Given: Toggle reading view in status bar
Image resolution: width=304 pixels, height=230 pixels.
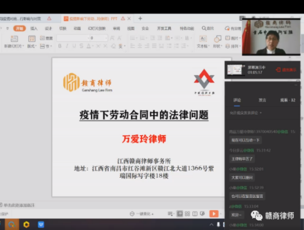Looking at the screenshot, I should [x=195, y=214].
